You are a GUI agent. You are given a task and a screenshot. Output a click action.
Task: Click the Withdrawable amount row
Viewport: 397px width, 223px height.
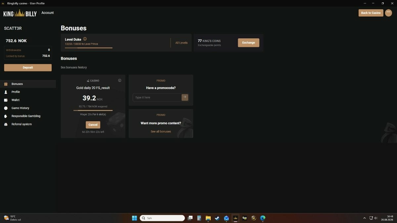point(28,50)
